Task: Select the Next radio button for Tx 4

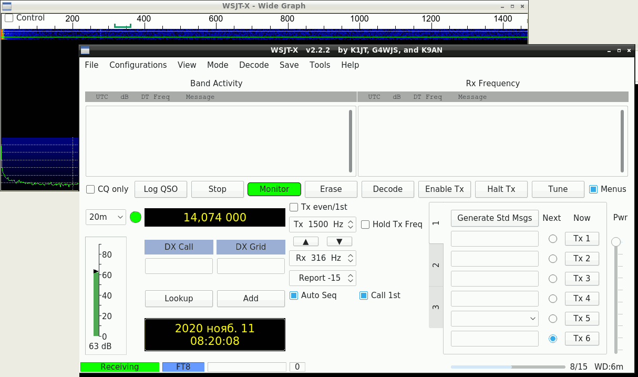Action: click(x=553, y=299)
